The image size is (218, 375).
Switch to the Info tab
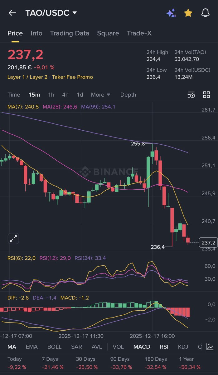click(36, 33)
